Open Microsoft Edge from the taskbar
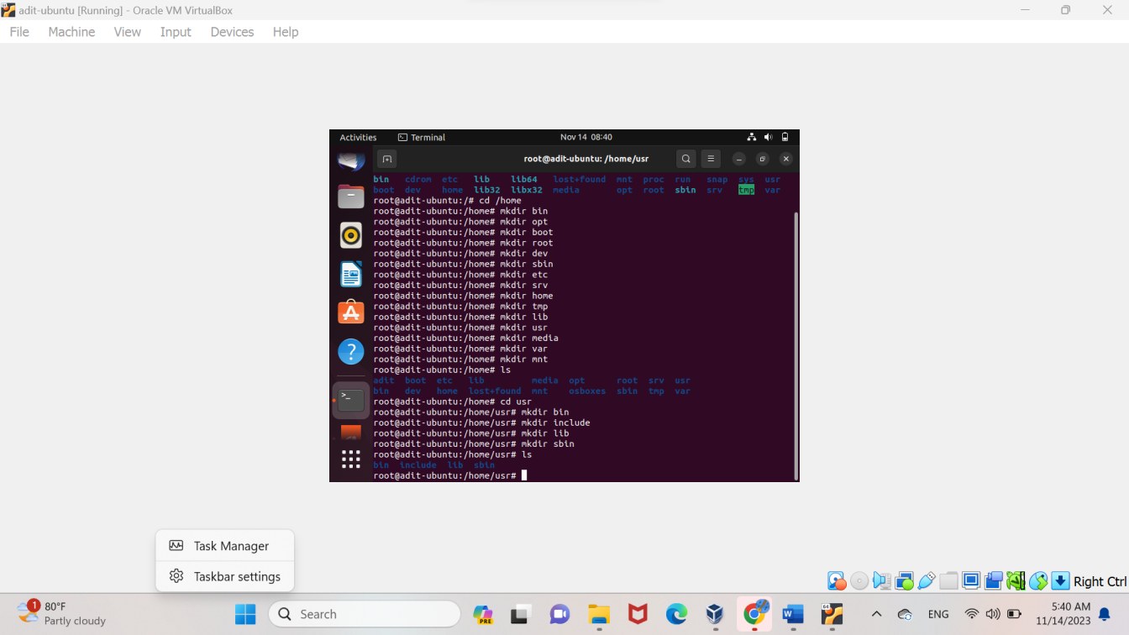The width and height of the screenshot is (1129, 635). pyautogui.click(x=676, y=615)
